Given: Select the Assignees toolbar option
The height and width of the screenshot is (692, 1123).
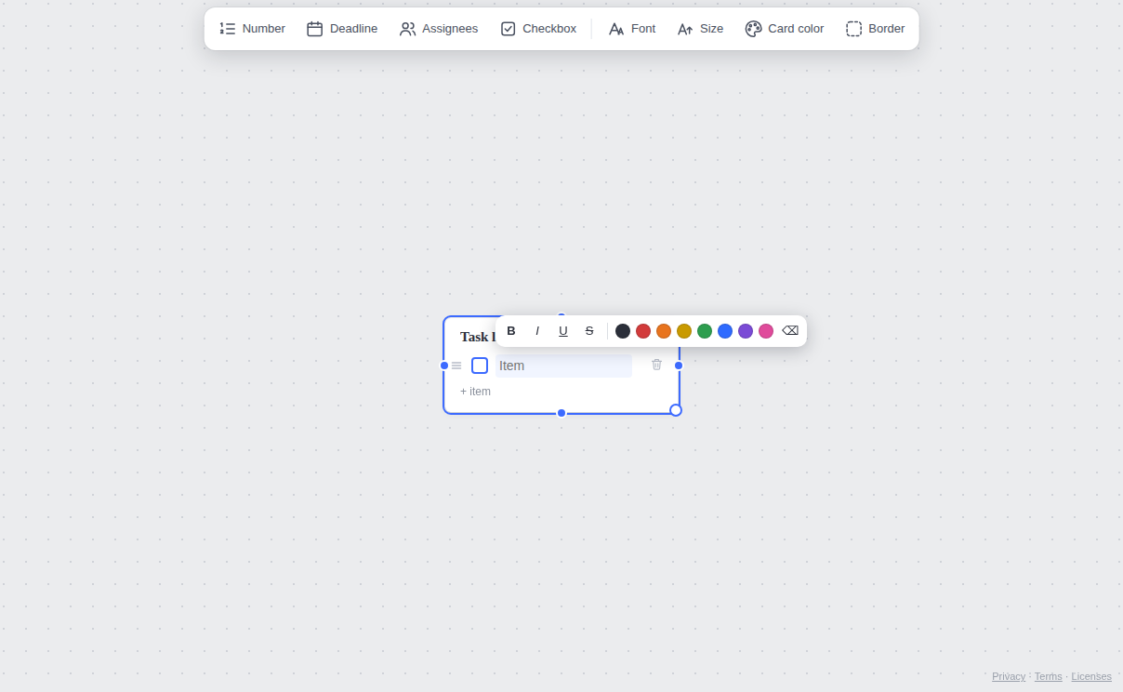Looking at the screenshot, I should coord(439,29).
